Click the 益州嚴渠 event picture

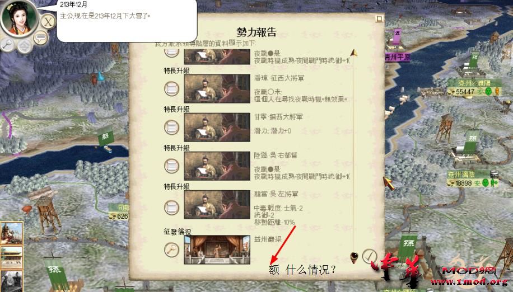pyautogui.click(x=217, y=250)
